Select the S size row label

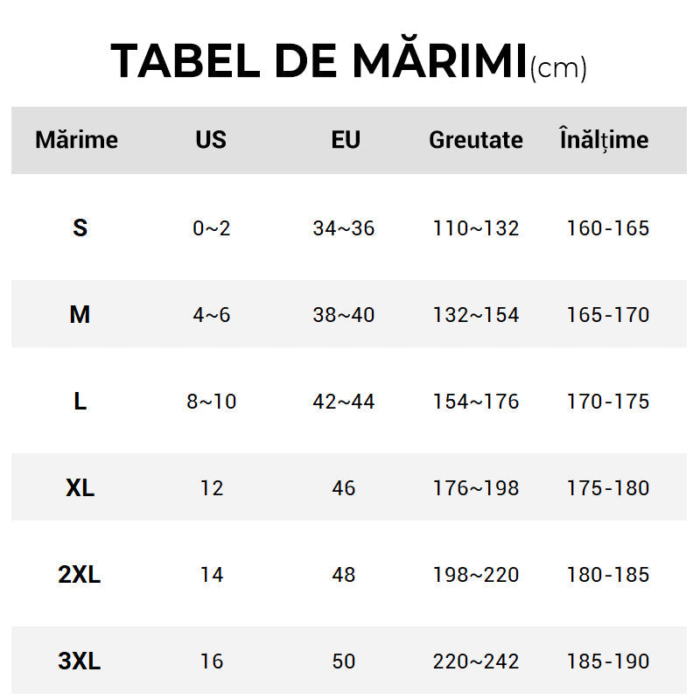[80, 228]
